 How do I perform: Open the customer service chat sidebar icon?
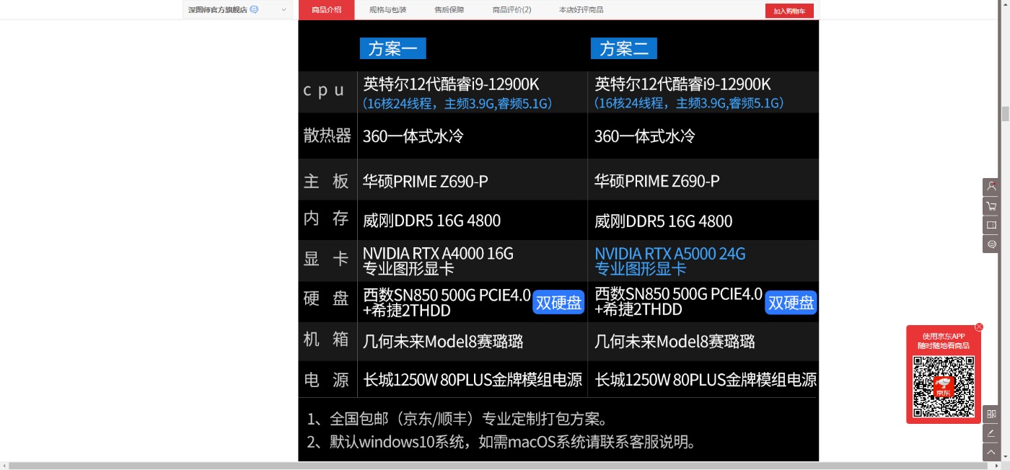click(x=991, y=244)
